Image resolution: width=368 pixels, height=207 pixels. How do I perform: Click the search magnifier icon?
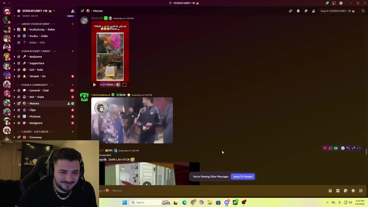363,11
